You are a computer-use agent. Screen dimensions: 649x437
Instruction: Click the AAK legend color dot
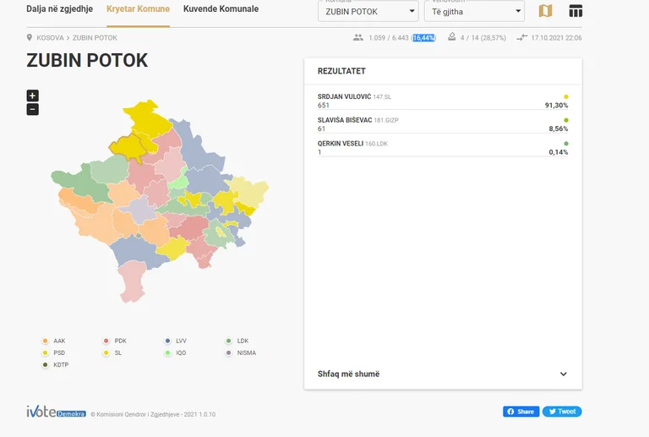pyautogui.click(x=45, y=341)
